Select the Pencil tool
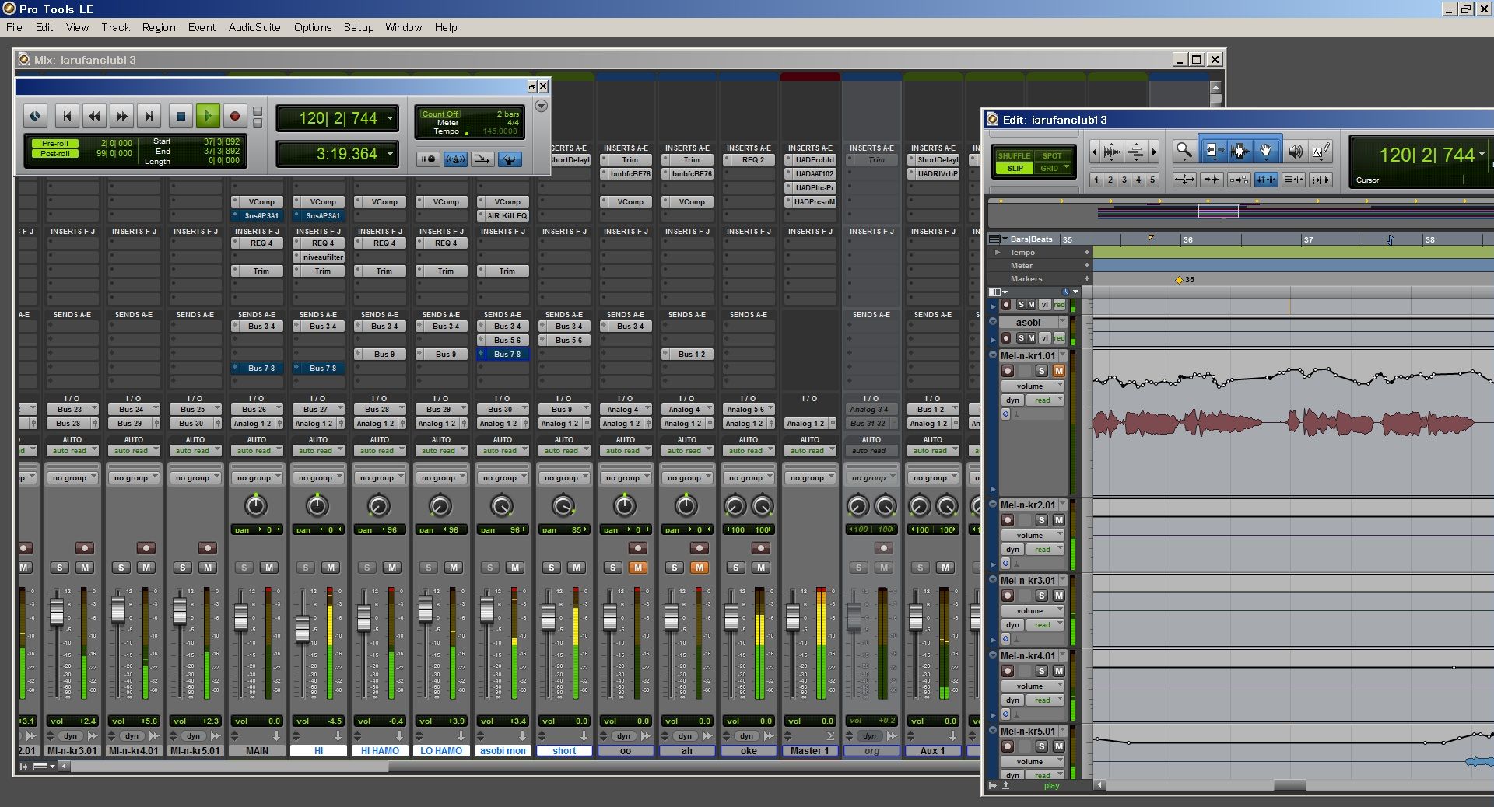The image size is (1494, 807). (1321, 152)
